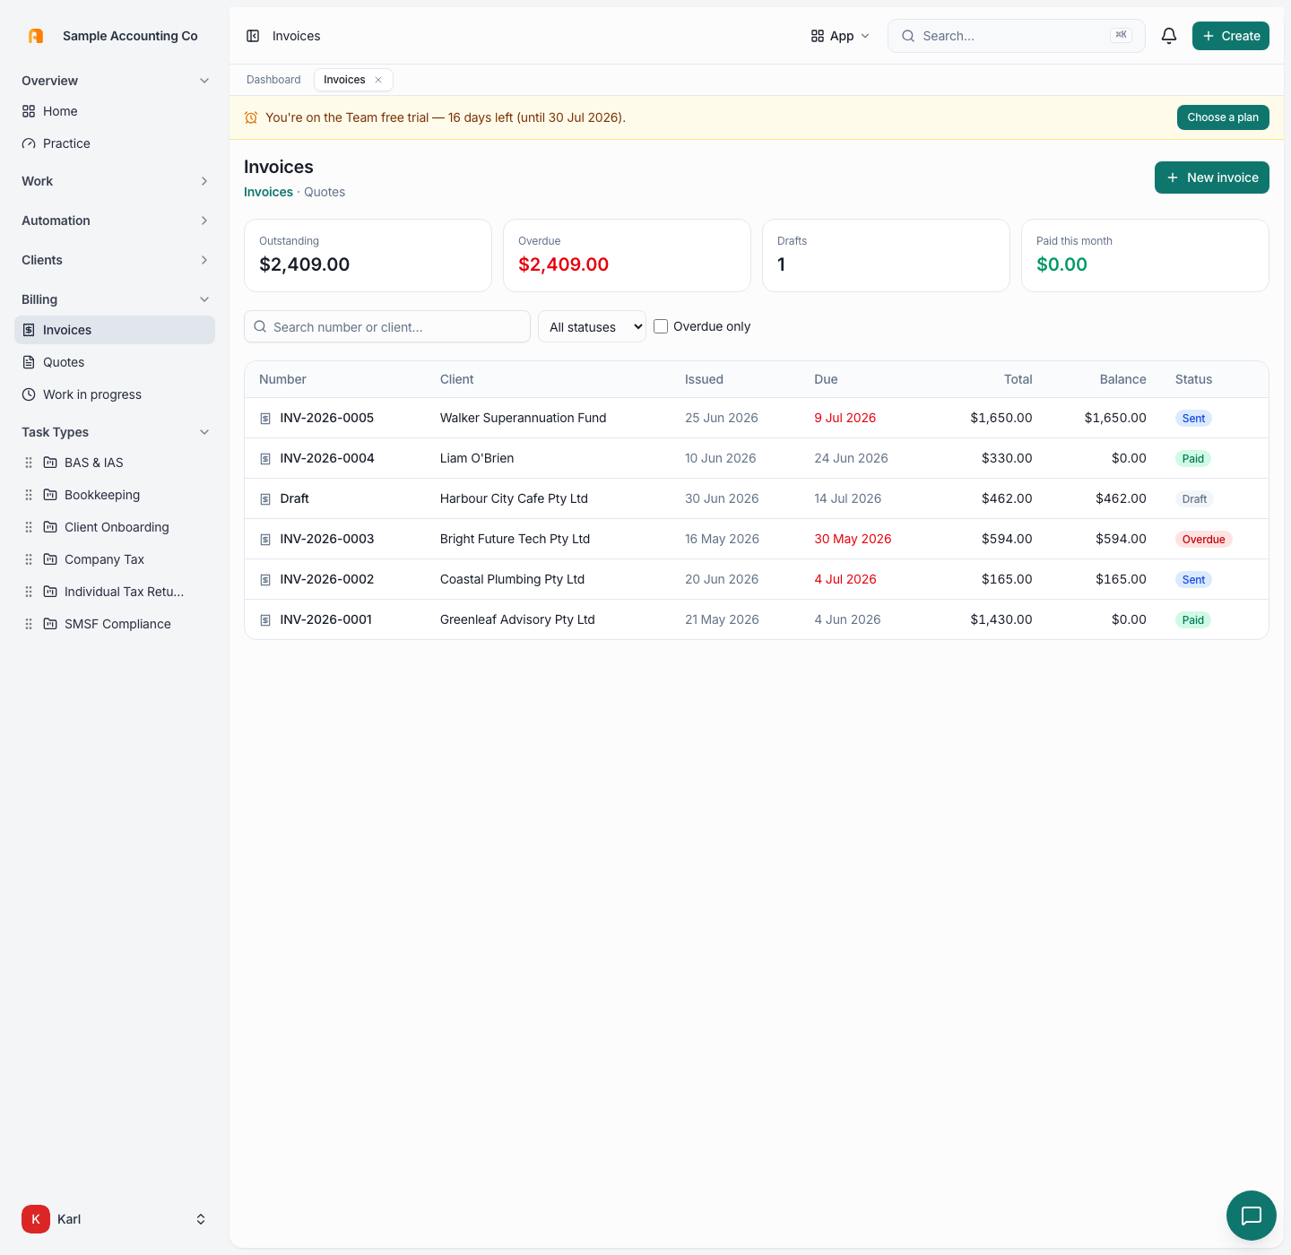Screen dimensions: 1291x1255
Task: Click drag handle icon beside Company Tax
Action: [x=29, y=559]
